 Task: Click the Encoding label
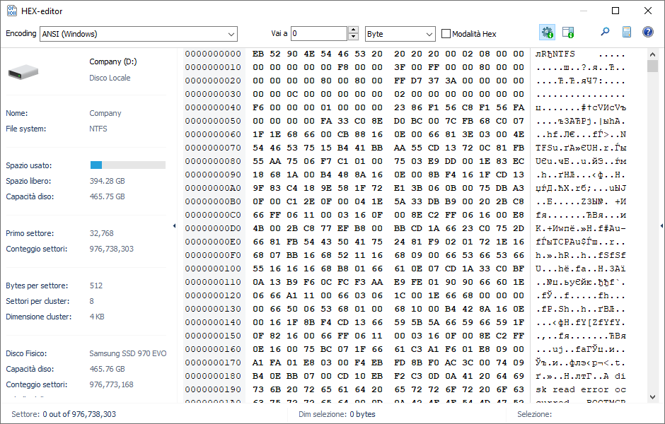(x=21, y=33)
